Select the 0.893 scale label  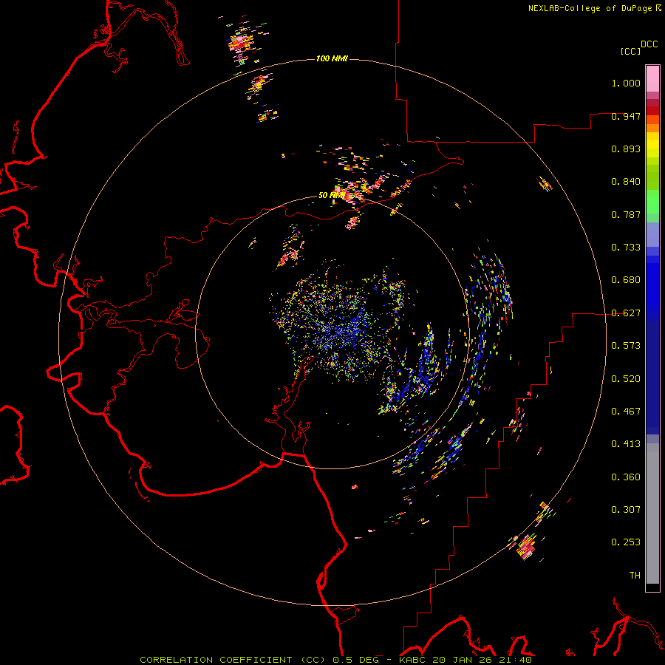[x=626, y=149]
